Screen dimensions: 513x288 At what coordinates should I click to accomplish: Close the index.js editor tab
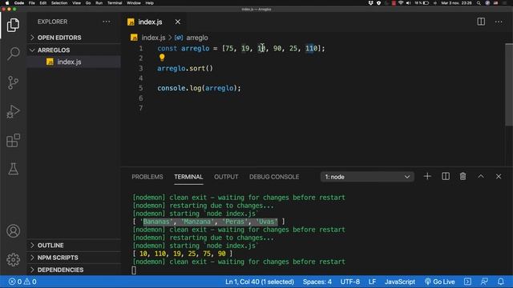click(178, 22)
